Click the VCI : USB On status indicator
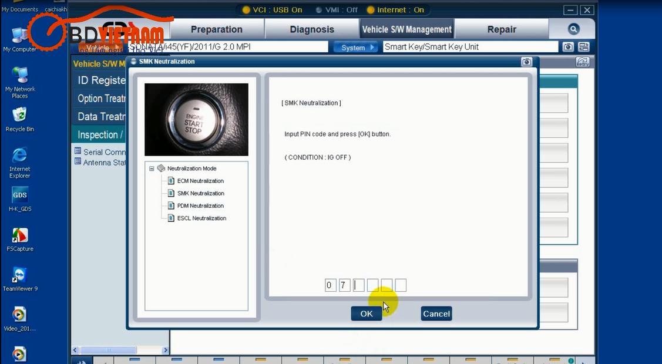 (x=273, y=10)
